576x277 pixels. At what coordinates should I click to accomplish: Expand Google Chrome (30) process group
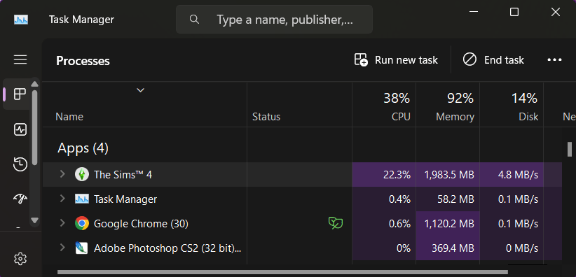tap(62, 223)
